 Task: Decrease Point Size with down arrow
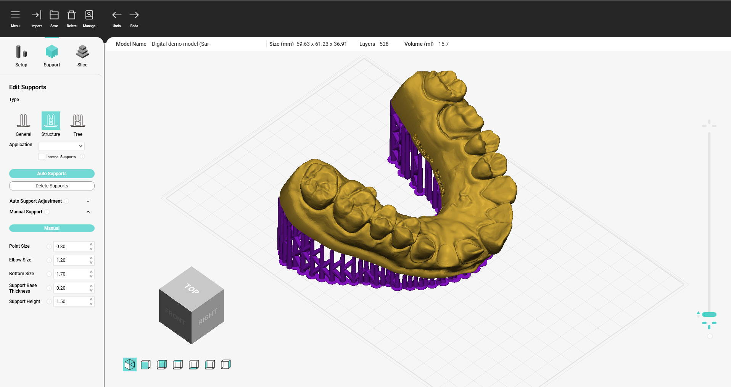(91, 249)
